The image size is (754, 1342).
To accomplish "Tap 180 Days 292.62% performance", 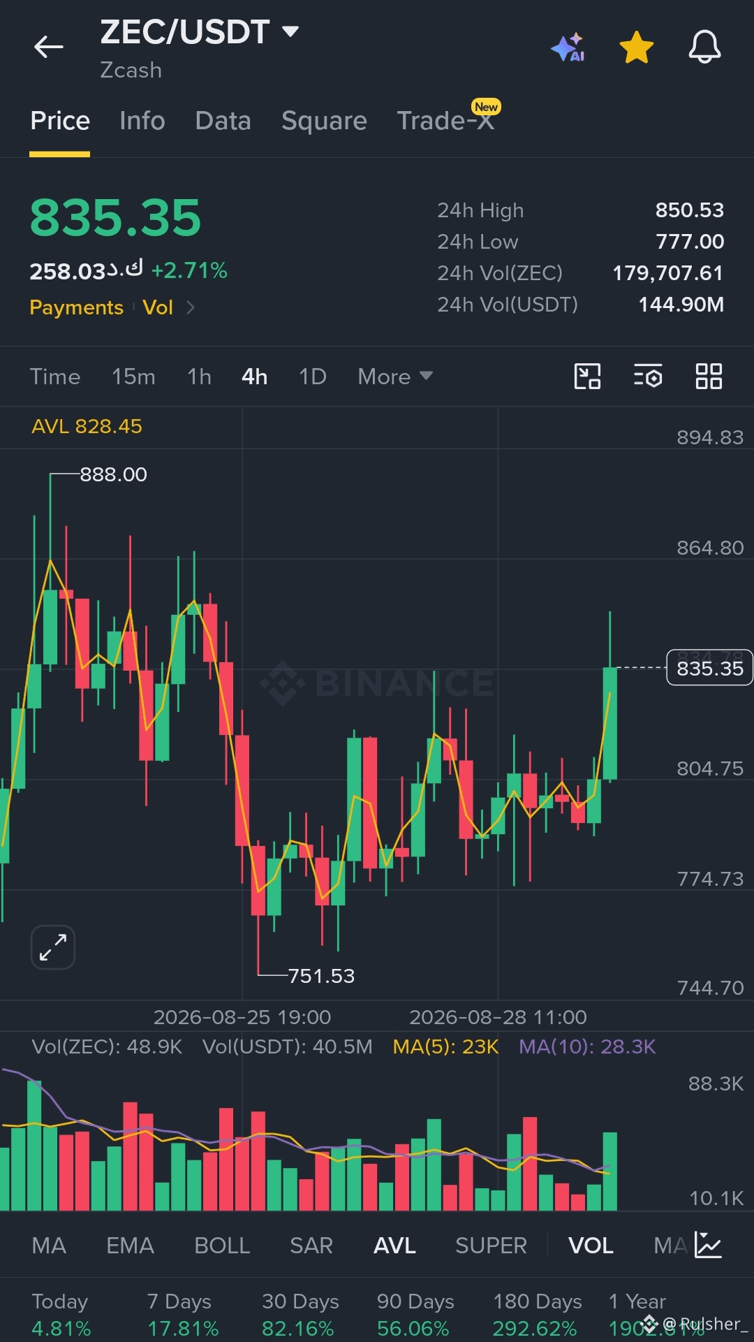I will (x=536, y=1314).
